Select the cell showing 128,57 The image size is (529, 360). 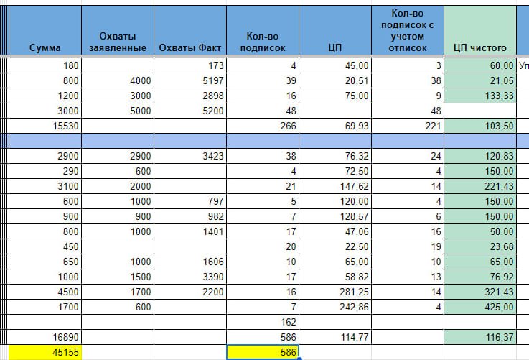click(x=335, y=216)
